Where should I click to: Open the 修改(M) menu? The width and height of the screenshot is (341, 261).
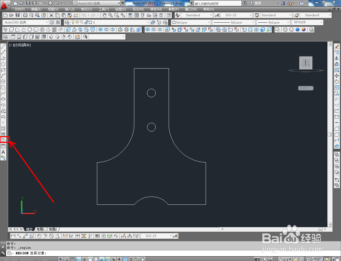(x=156, y=9)
